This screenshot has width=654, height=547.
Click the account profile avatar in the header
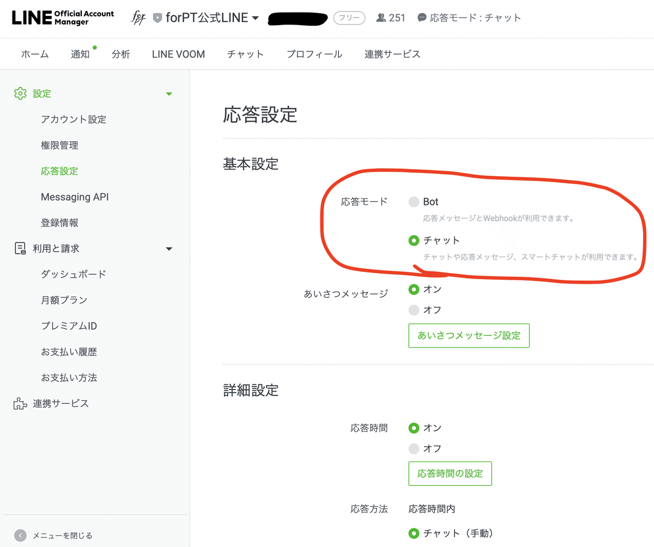coord(138,17)
